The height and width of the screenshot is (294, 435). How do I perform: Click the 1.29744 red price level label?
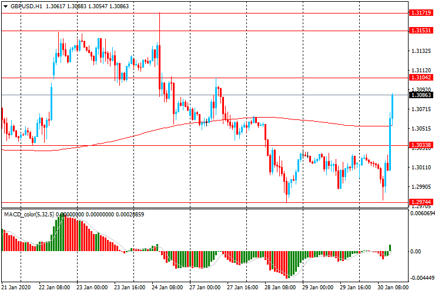421,202
